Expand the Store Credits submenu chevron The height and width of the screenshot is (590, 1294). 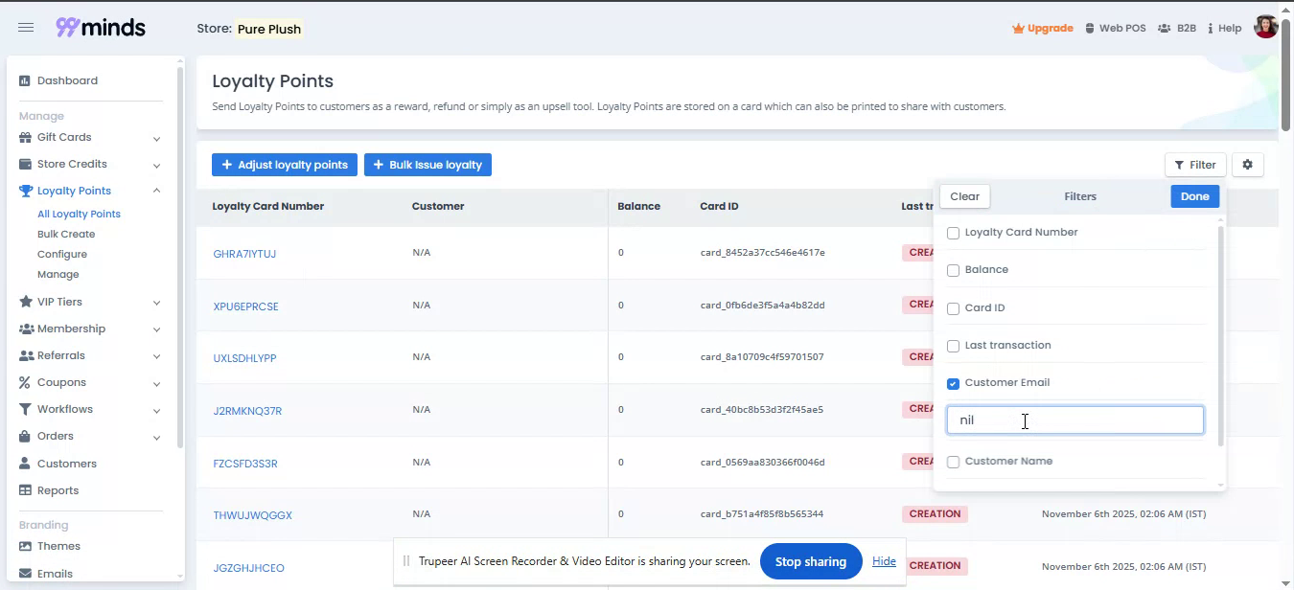pyautogui.click(x=156, y=166)
